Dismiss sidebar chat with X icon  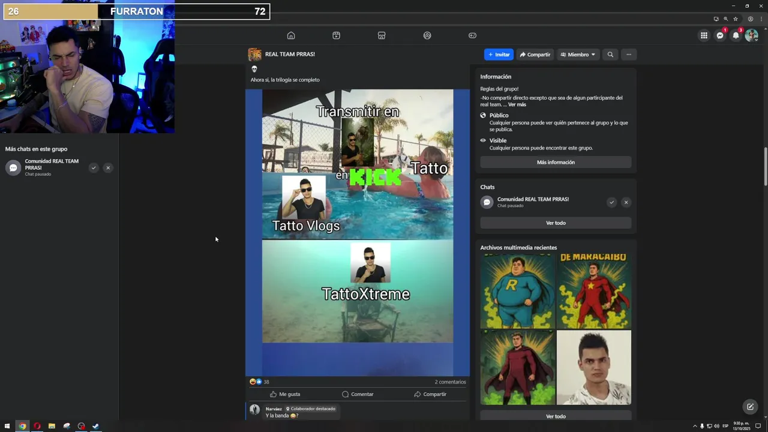tap(108, 168)
